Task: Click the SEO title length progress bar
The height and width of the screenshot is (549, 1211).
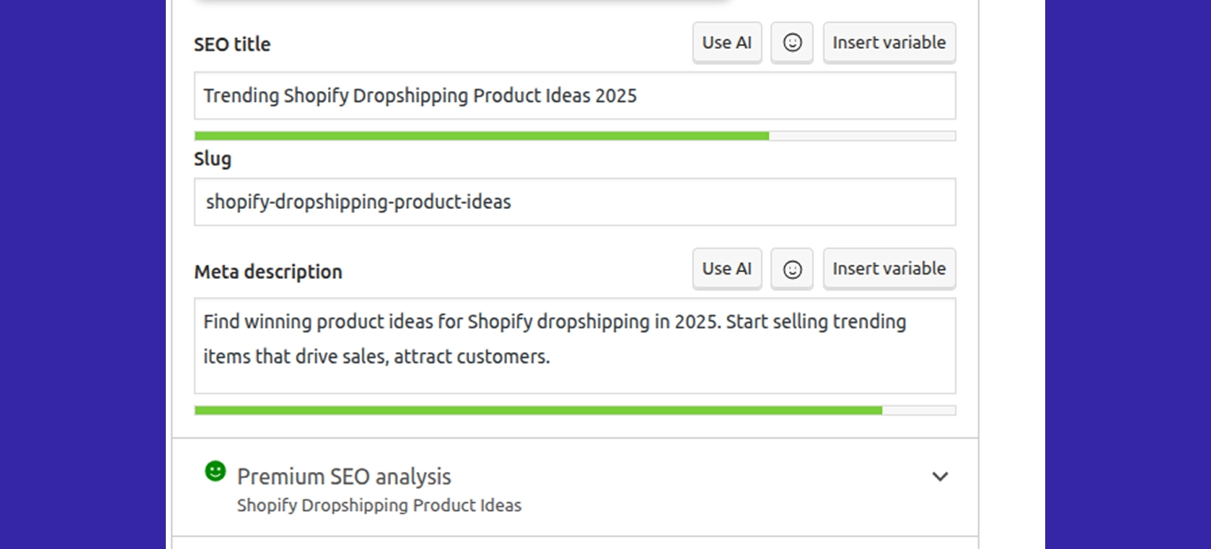Action: pos(574,136)
